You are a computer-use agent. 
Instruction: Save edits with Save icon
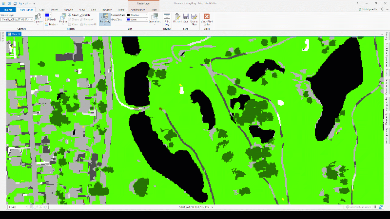point(186,18)
